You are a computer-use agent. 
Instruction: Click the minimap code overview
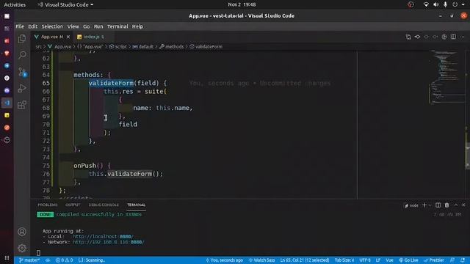tap(446, 77)
